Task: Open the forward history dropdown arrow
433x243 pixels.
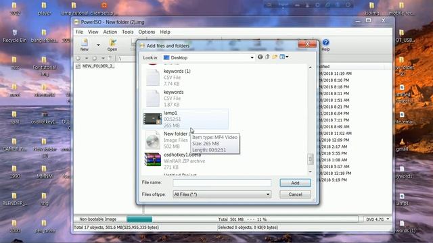Action: (103, 59)
